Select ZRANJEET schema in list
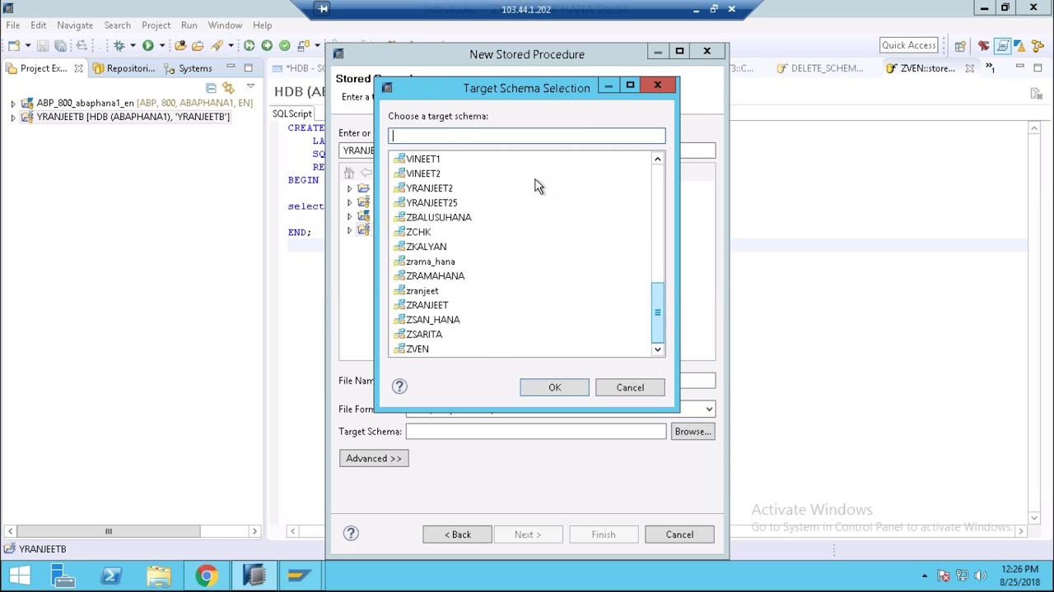The image size is (1054, 592). pyautogui.click(x=427, y=305)
